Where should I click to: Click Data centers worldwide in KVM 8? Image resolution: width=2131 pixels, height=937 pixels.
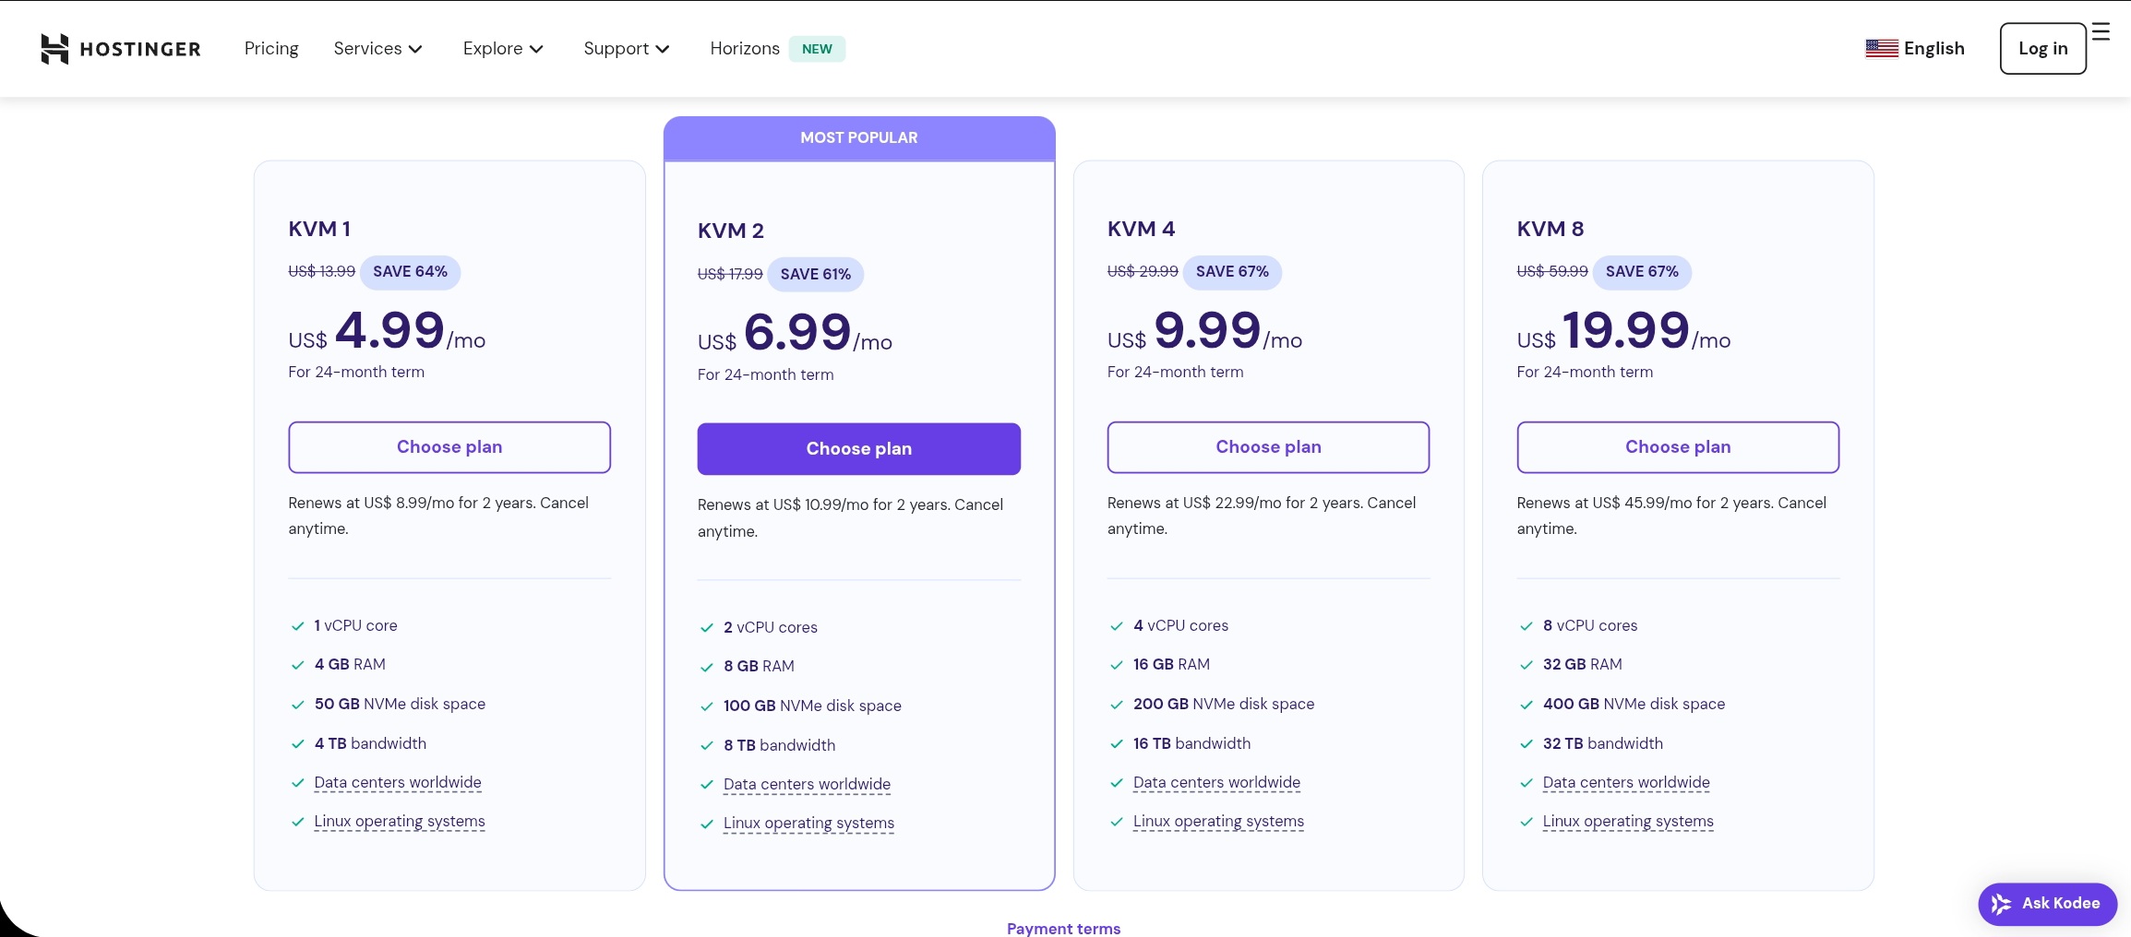(1626, 783)
